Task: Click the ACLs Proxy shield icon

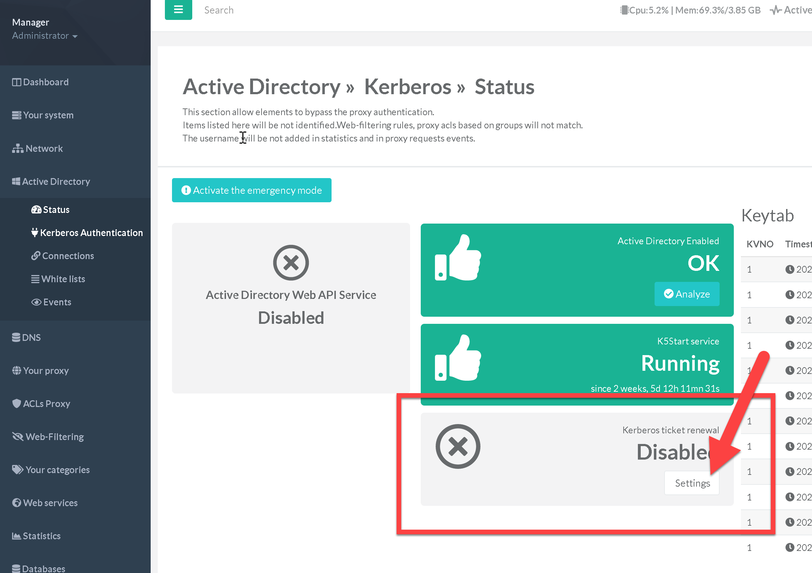Action: pos(16,403)
